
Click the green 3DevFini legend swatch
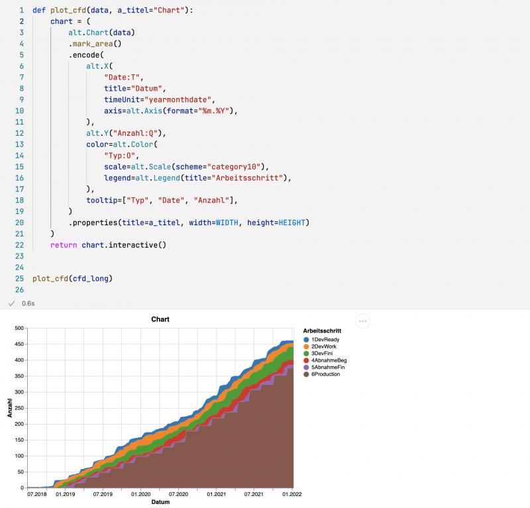(x=306, y=353)
